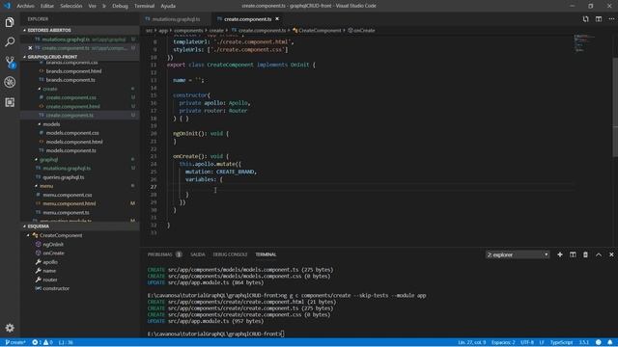This screenshot has width=618, height=347.
Task: Collapse the menu folder in explorer
Action: (45, 186)
